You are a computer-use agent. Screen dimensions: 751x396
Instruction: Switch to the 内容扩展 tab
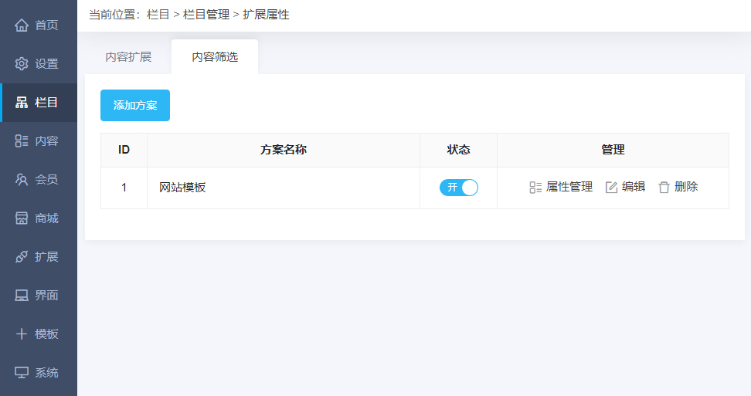pyautogui.click(x=128, y=57)
